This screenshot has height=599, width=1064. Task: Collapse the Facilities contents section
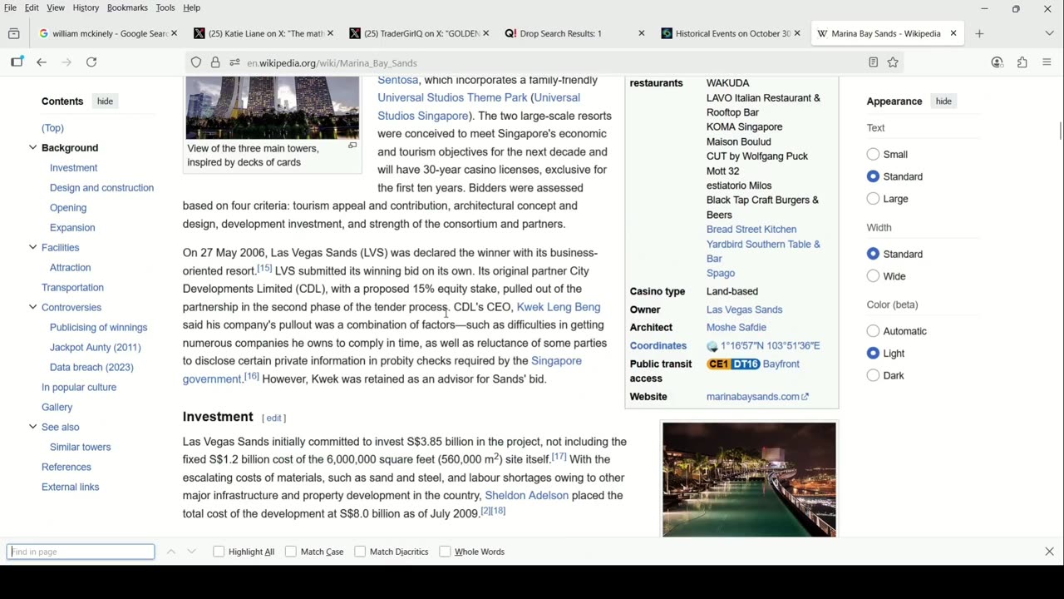pyautogui.click(x=33, y=248)
